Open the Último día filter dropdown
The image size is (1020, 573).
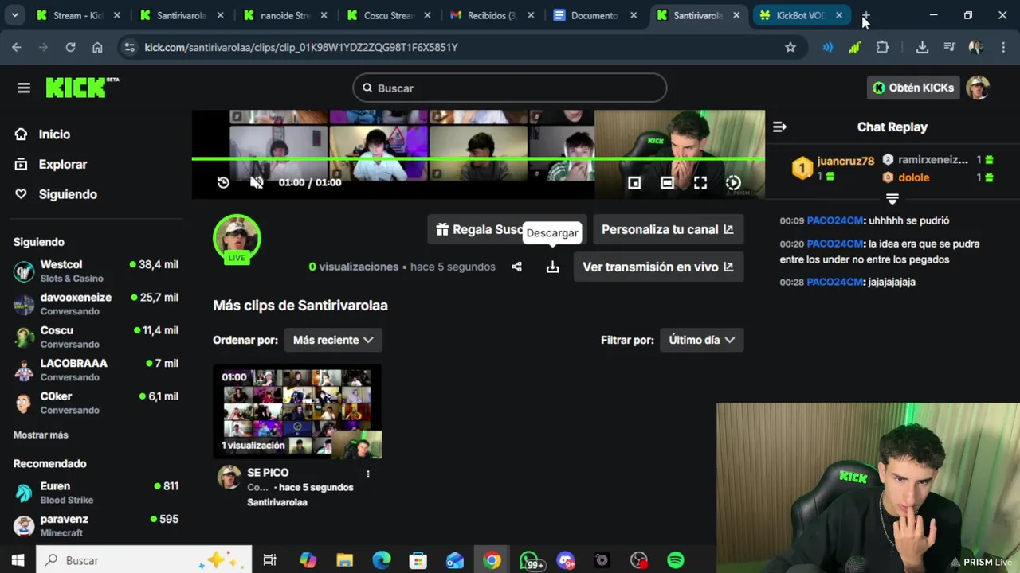coord(701,340)
